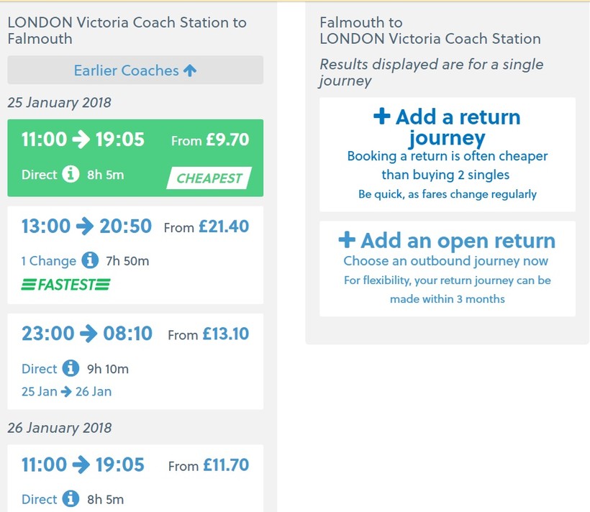Click Add an open return heading
The width and height of the screenshot is (590, 512).
pyautogui.click(x=458, y=240)
